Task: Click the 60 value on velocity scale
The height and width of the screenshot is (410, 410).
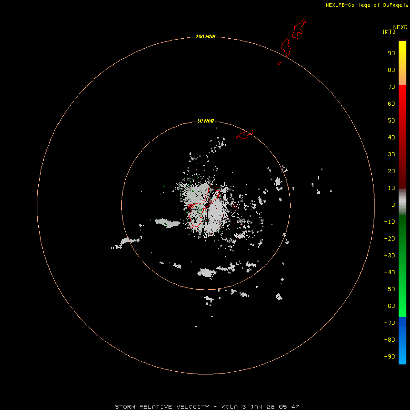Action: click(x=391, y=104)
